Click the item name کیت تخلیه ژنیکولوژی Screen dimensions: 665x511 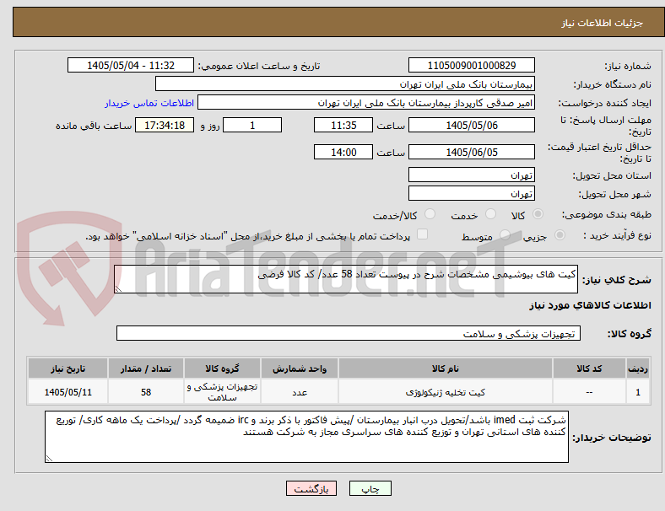[x=446, y=392]
